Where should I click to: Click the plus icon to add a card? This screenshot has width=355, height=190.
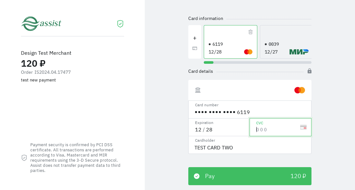tap(195, 38)
